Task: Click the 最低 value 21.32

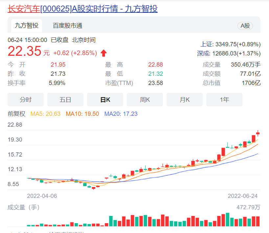Action: 156,74
